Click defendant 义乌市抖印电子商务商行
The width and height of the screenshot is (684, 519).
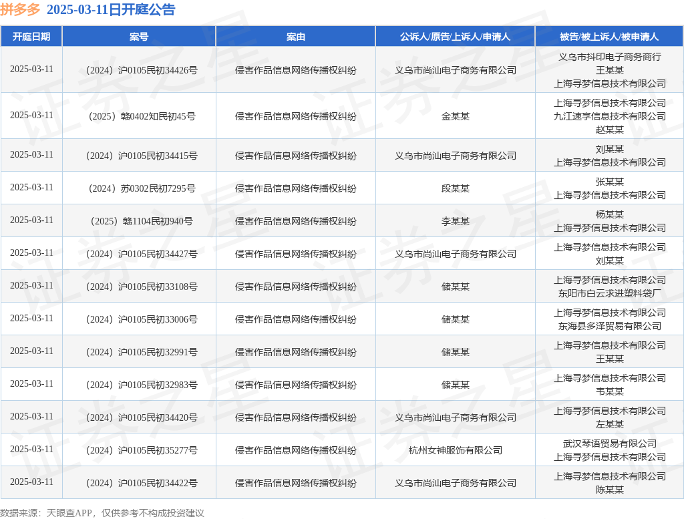[x=610, y=57]
